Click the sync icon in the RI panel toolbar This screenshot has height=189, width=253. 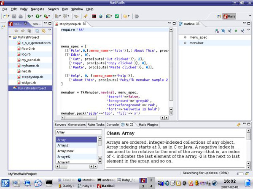(x=239, y=125)
